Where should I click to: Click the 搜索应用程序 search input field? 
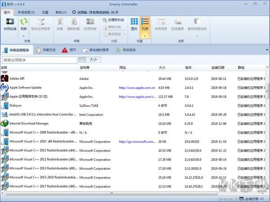40,60
